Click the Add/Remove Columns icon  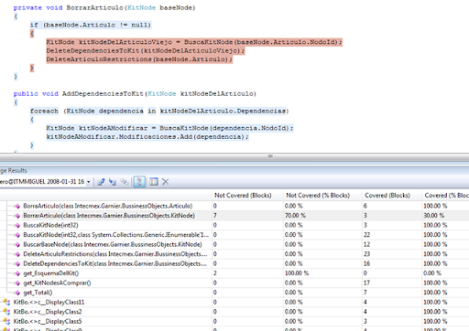154,182
